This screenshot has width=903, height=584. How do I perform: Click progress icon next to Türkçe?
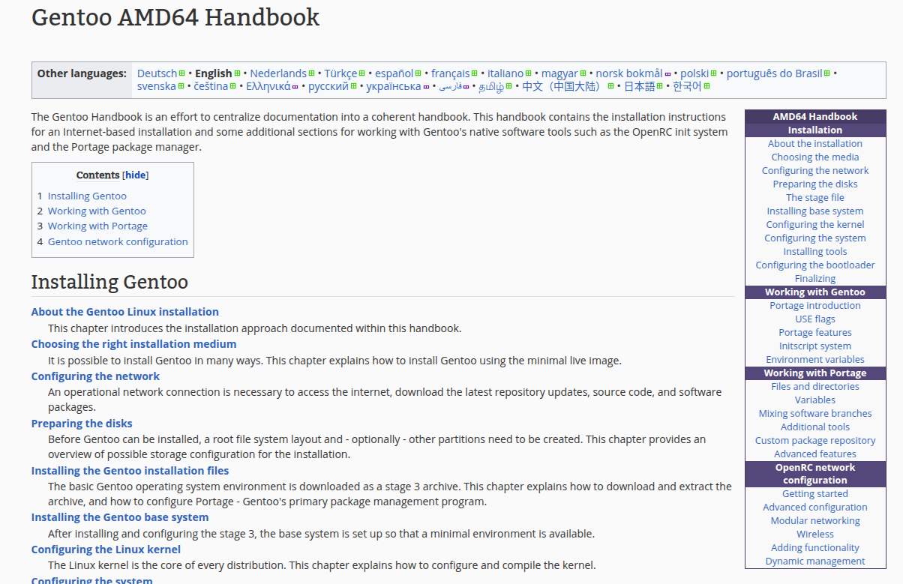click(x=361, y=73)
